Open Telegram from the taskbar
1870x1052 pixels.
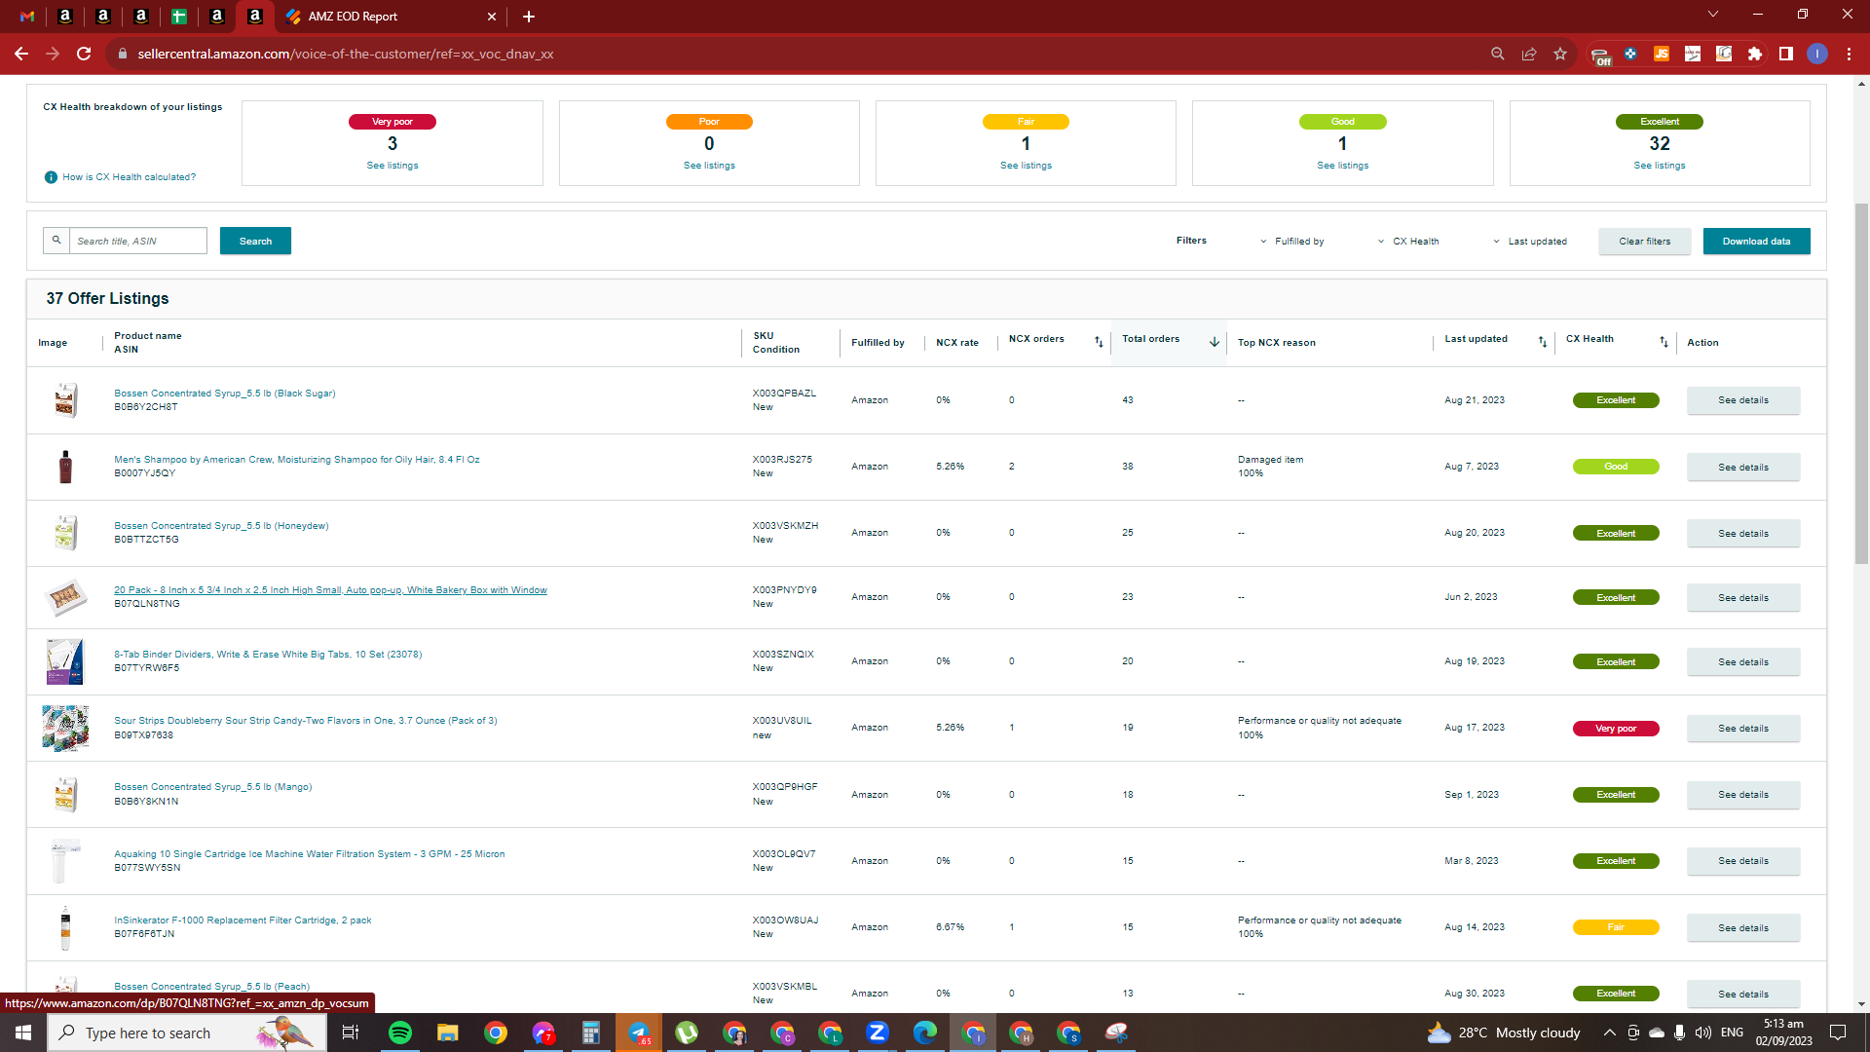pyautogui.click(x=639, y=1033)
